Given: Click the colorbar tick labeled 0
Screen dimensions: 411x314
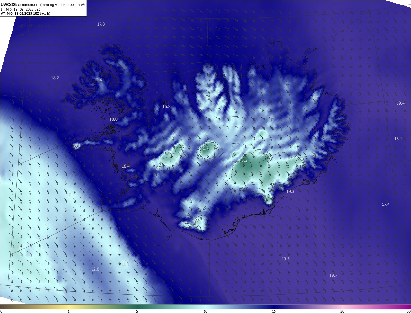Looking at the screenshot, I should click(x=1, y=311).
